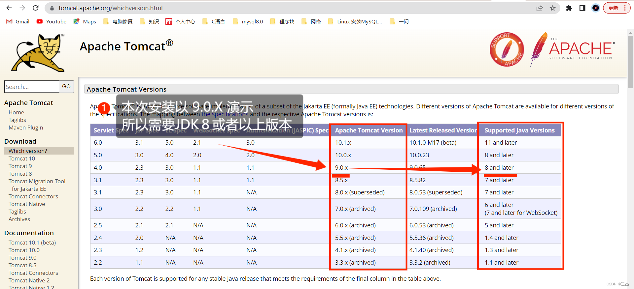Viewport: 634px width, 289px height.
Task: Open the Archives link
Action: 19,219
